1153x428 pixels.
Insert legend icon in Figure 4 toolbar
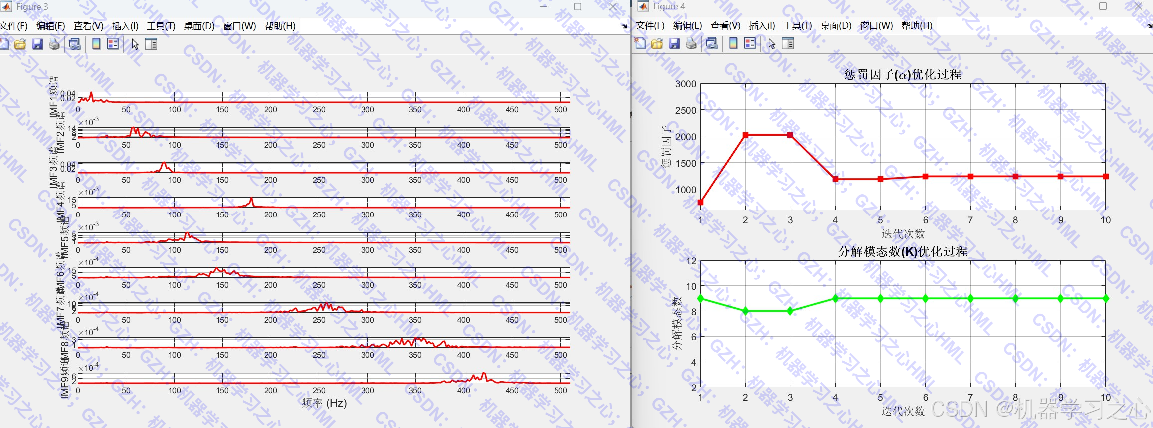(750, 44)
